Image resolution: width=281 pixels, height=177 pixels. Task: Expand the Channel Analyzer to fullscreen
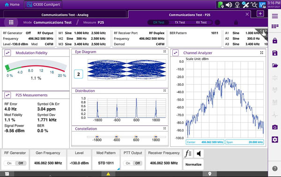point(262,52)
